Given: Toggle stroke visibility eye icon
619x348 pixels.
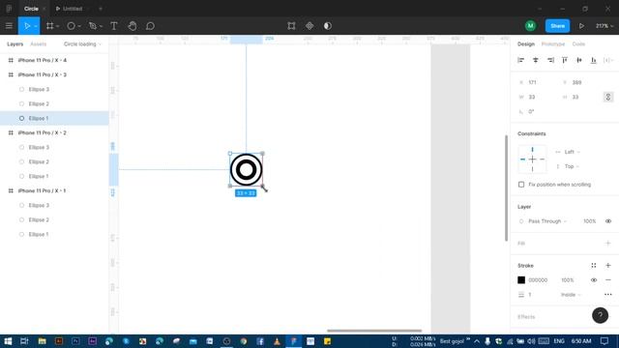Looking at the screenshot, I should click(x=593, y=280).
